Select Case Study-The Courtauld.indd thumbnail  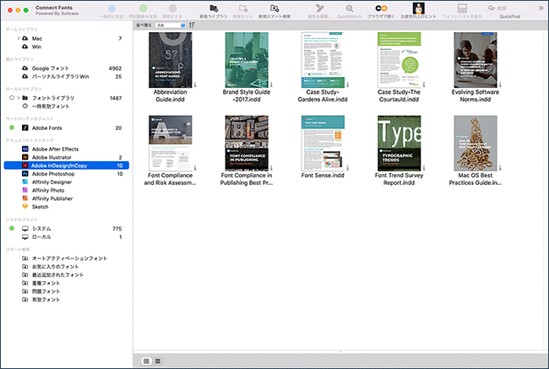(x=400, y=60)
